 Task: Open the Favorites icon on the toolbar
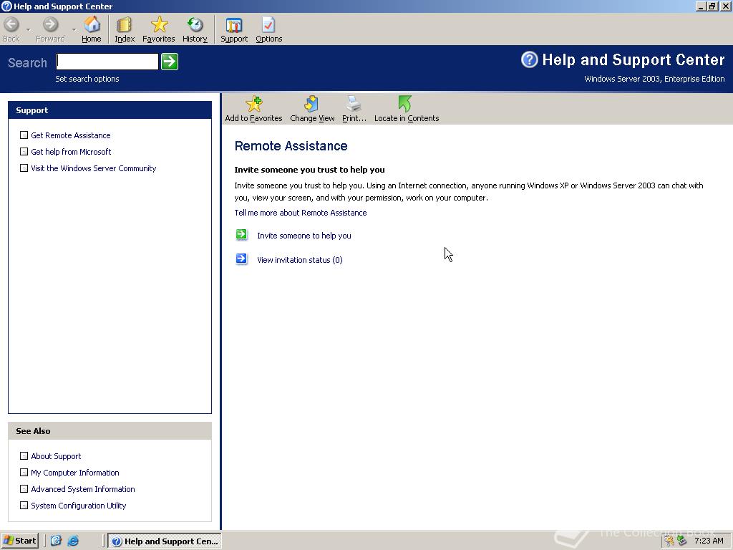click(x=158, y=29)
